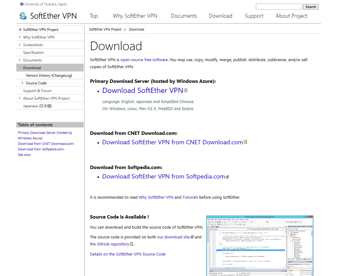Open Download in the top navigation bar

click(x=221, y=16)
